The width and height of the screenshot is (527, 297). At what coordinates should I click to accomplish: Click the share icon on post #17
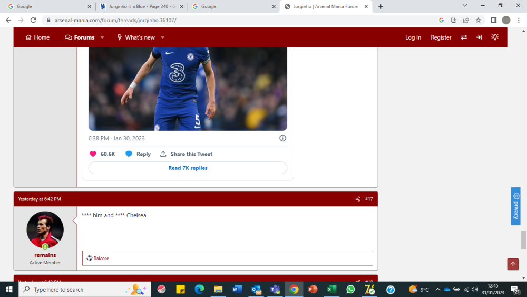coord(358,199)
